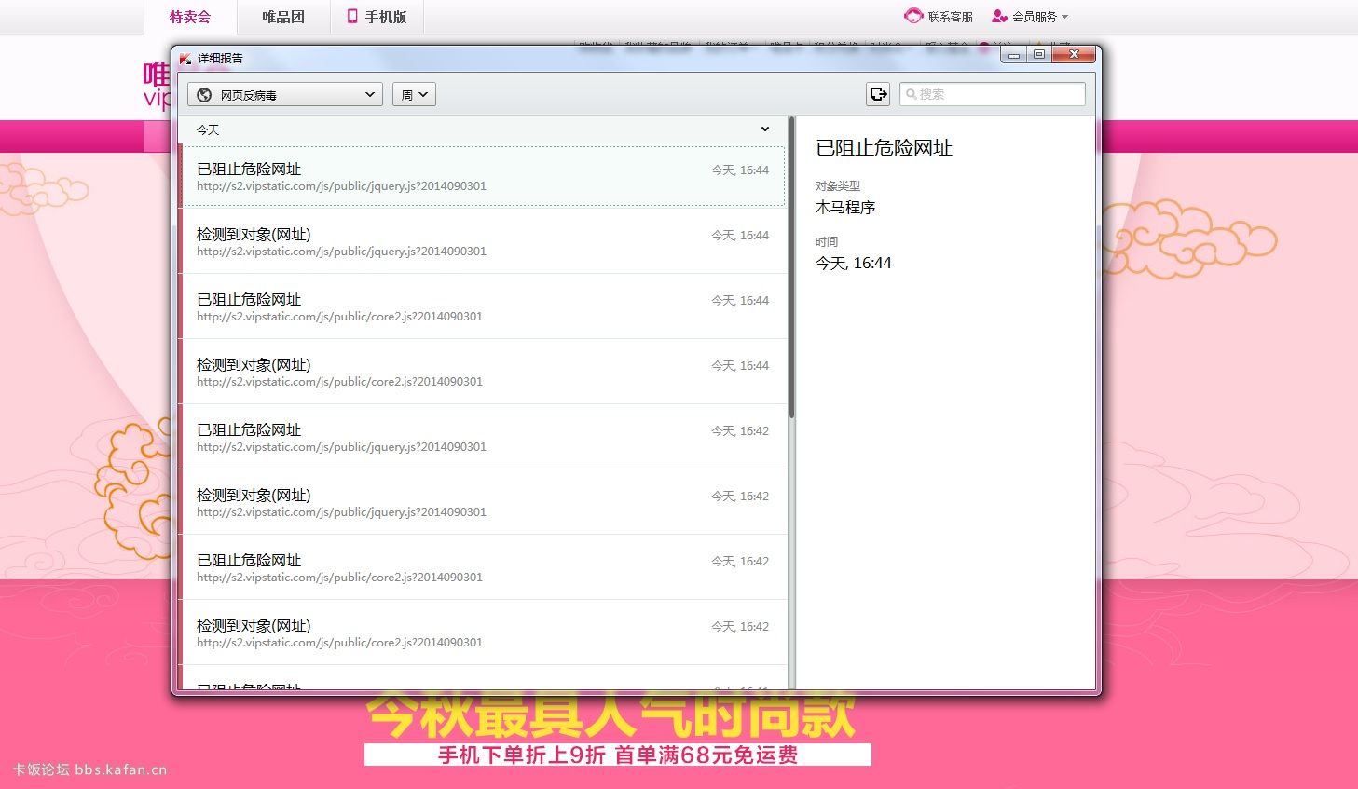Open the 周 period dropdown
Viewport: 1358px width, 789px height.
pyautogui.click(x=414, y=94)
